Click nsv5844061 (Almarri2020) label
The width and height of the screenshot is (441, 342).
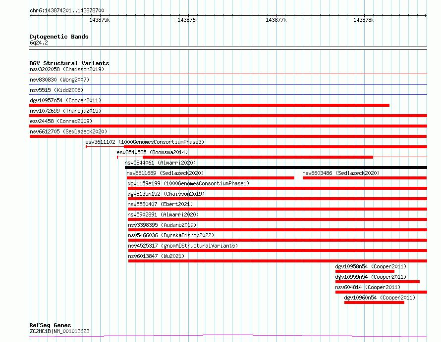click(x=160, y=163)
